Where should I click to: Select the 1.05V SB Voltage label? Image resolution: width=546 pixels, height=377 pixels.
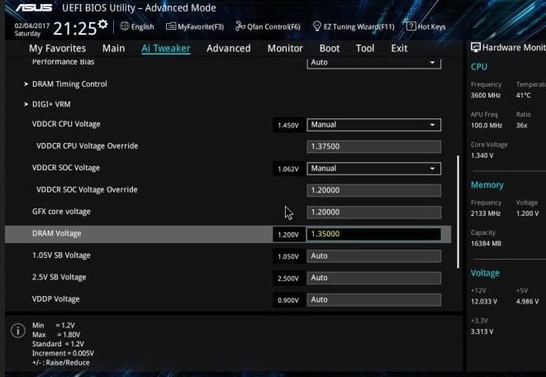[x=61, y=255]
